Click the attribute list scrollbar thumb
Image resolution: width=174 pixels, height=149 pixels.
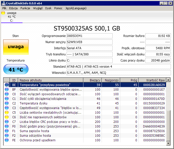168,126
